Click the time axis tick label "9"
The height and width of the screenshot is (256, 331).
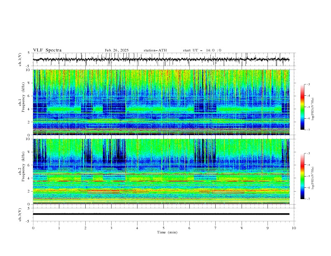pos(267,228)
